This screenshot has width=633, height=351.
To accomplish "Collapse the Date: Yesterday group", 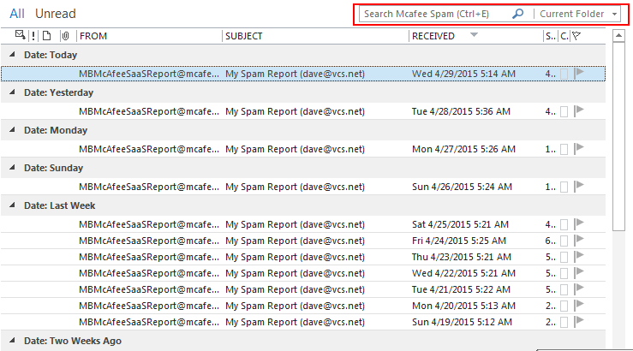I will coord(13,92).
